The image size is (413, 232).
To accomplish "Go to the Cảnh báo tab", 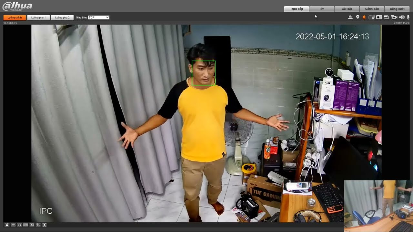I will (372, 9).
